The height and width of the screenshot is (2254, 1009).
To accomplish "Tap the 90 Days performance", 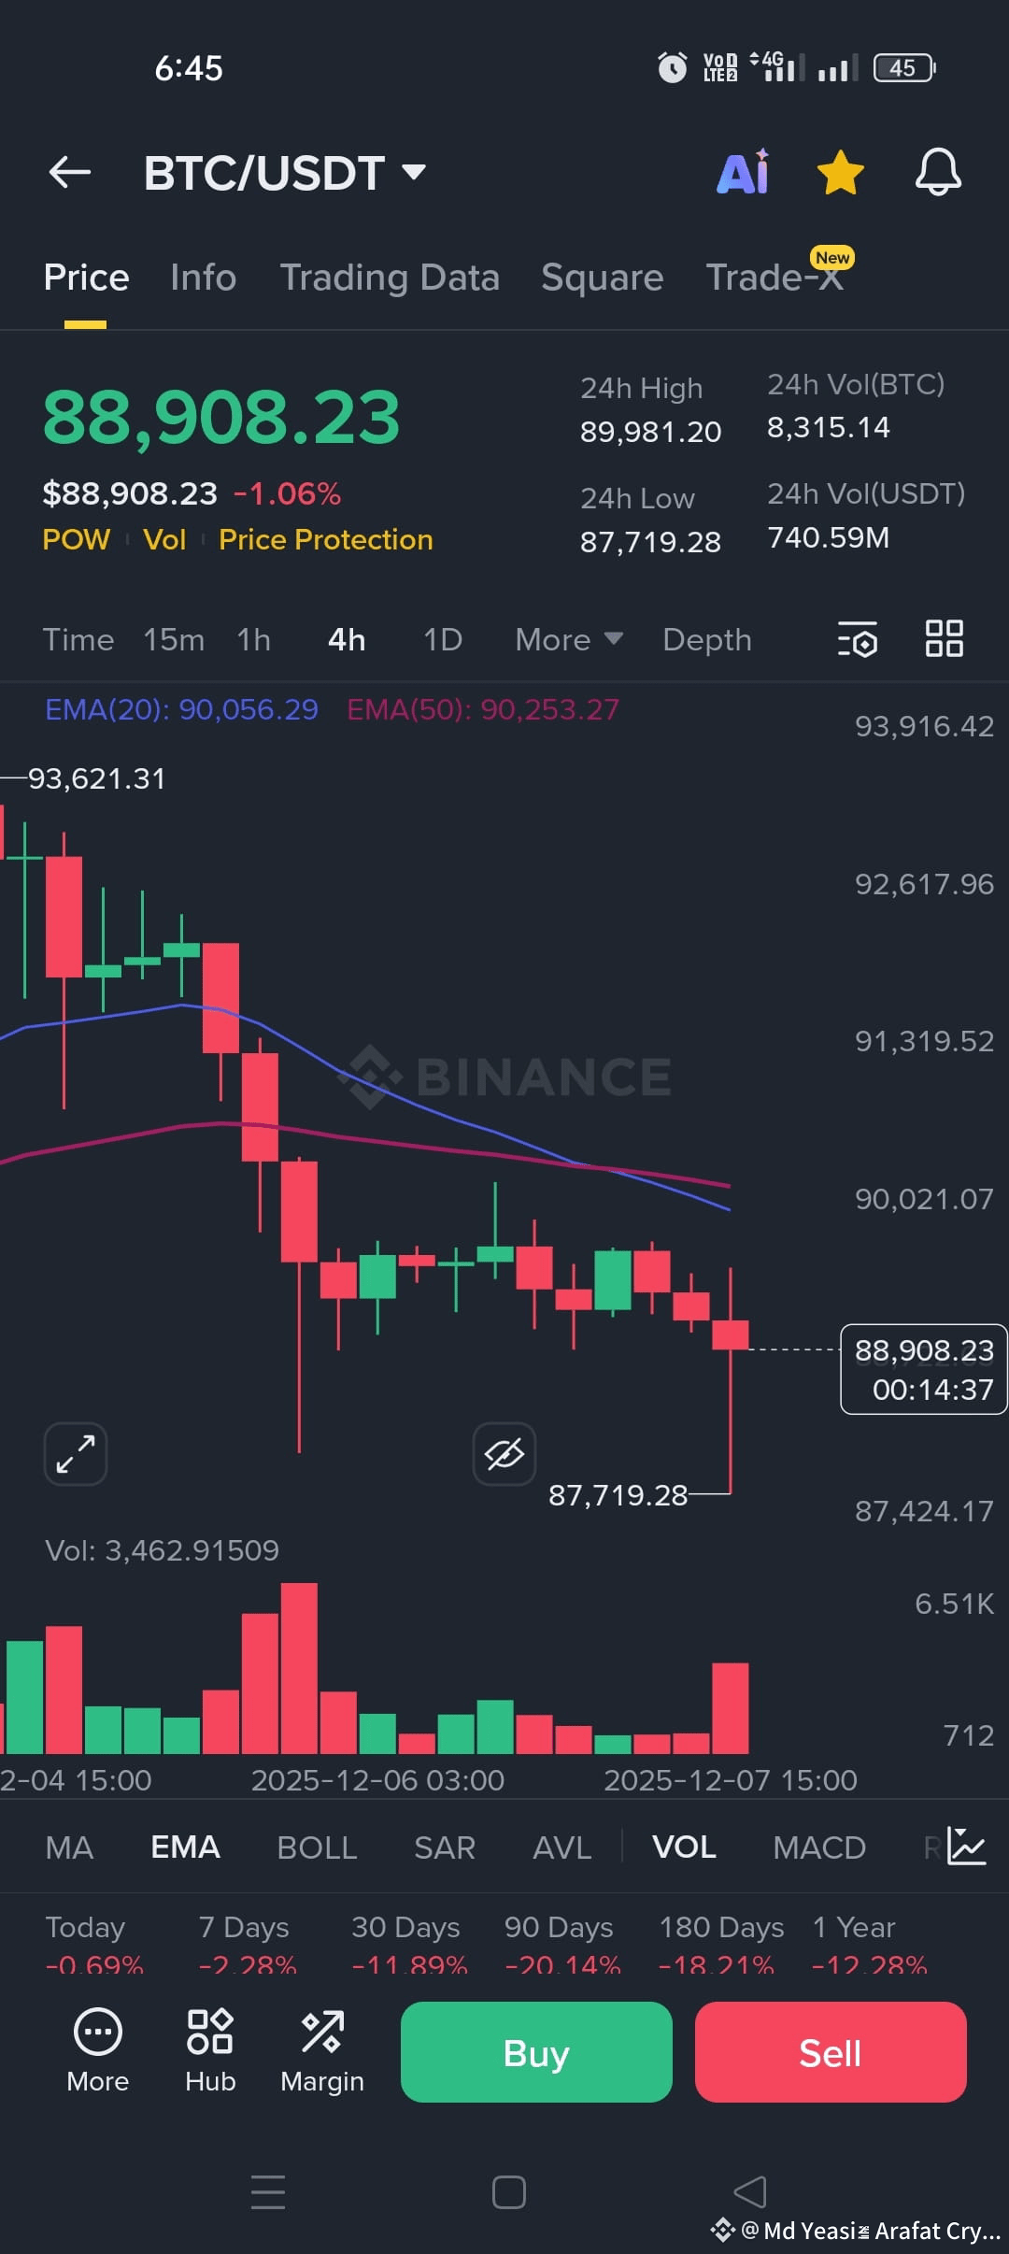I will pyautogui.click(x=561, y=1944).
